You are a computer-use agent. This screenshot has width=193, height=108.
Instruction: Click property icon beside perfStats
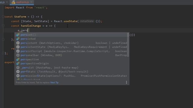coord(18,72)
